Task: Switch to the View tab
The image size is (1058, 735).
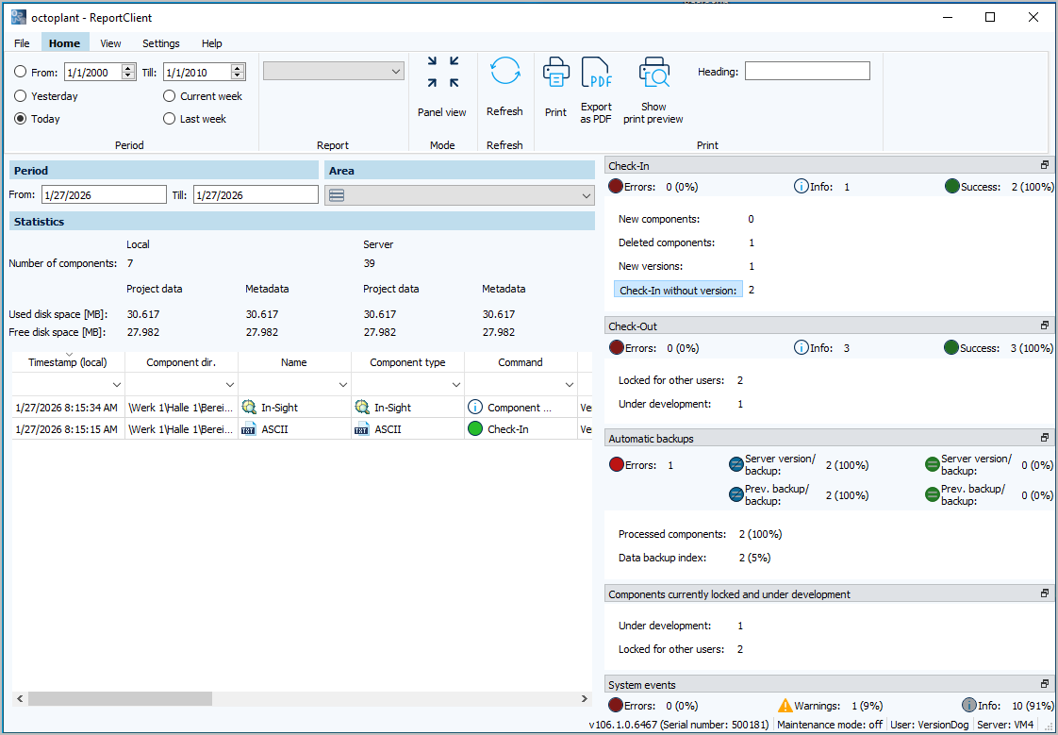Action: (x=110, y=43)
